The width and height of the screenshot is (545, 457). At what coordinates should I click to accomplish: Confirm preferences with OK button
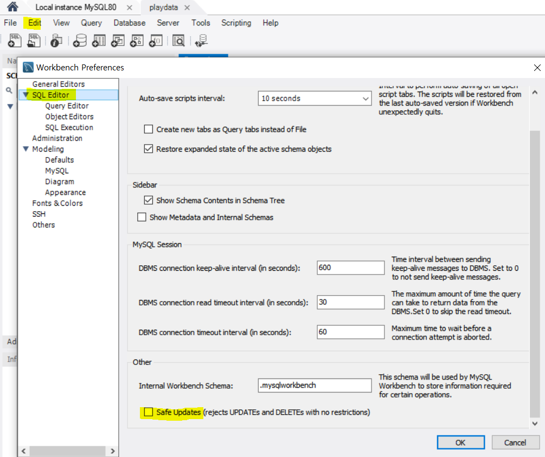pyautogui.click(x=460, y=442)
